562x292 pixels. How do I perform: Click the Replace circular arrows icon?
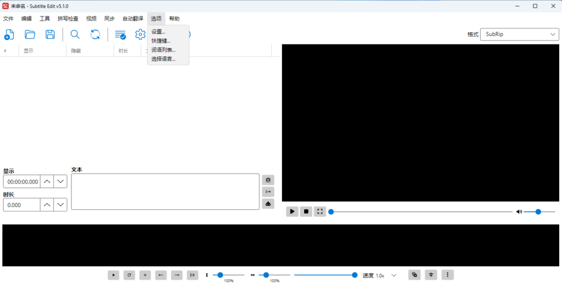click(x=95, y=35)
